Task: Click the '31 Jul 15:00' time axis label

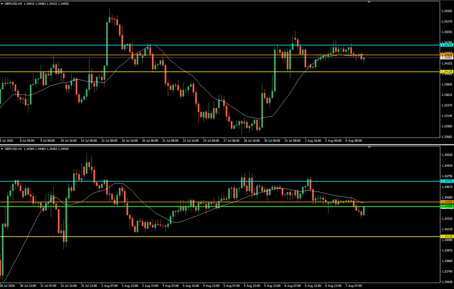Action: pos(69,286)
